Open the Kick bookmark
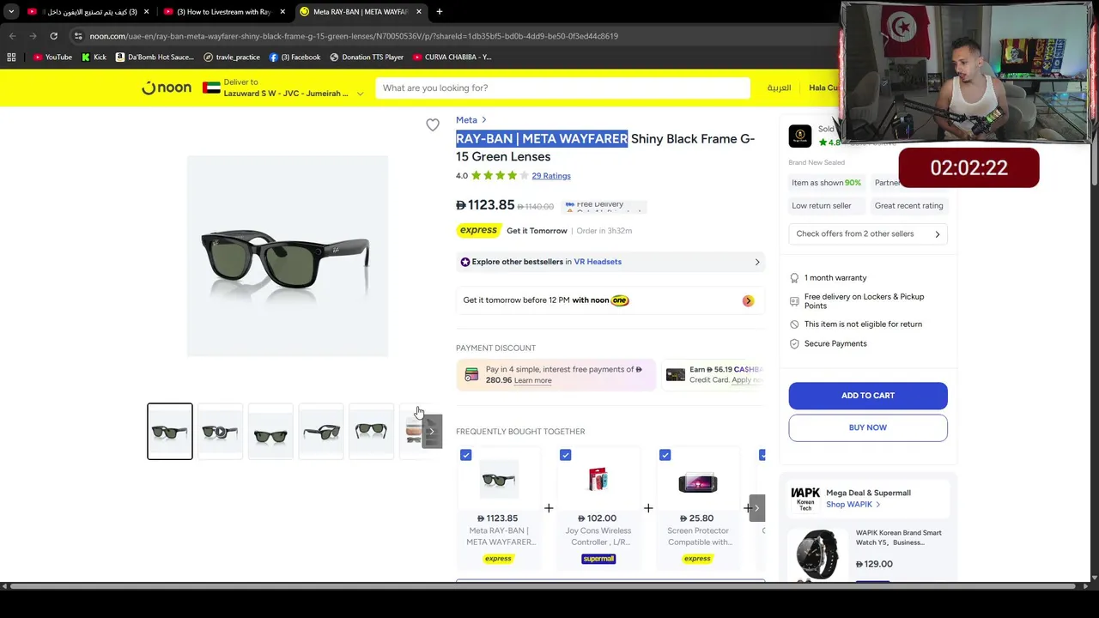 [x=94, y=57]
